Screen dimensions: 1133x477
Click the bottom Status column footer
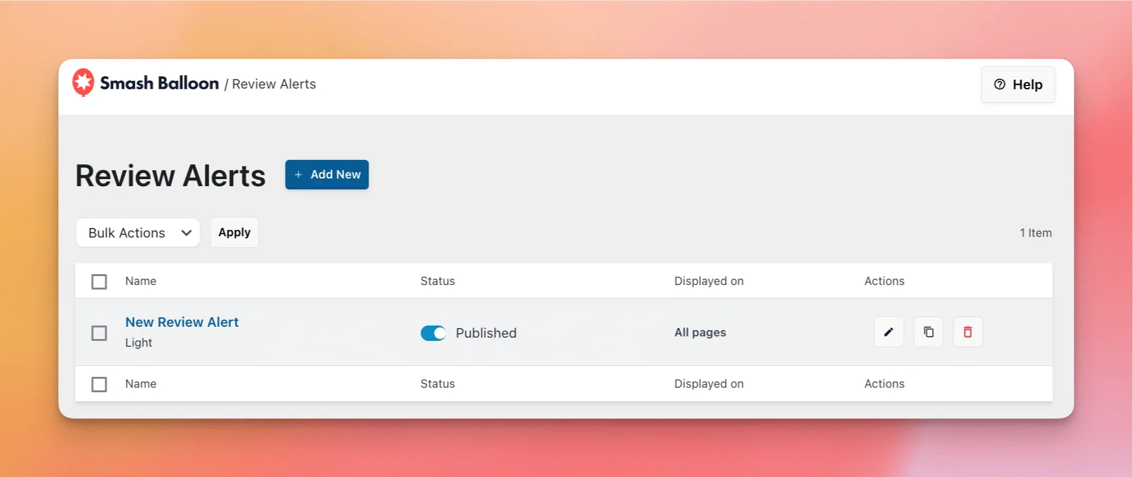coord(438,384)
